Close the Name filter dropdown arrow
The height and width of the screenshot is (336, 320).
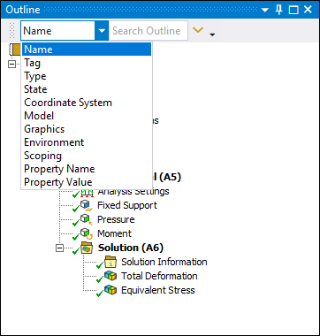[x=102, y=31]
